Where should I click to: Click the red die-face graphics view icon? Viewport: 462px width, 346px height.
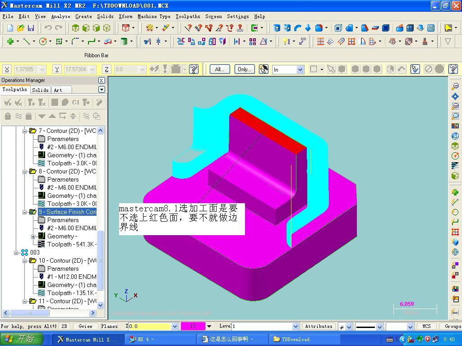click(x=126, y=28)
